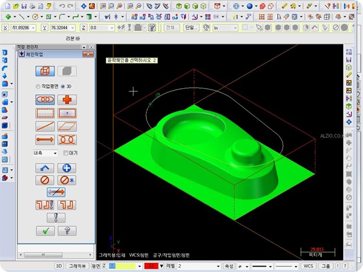363x272 pixels.
Task: Select the Chain method button with linked rings
Action: click(x=45, y=100)
